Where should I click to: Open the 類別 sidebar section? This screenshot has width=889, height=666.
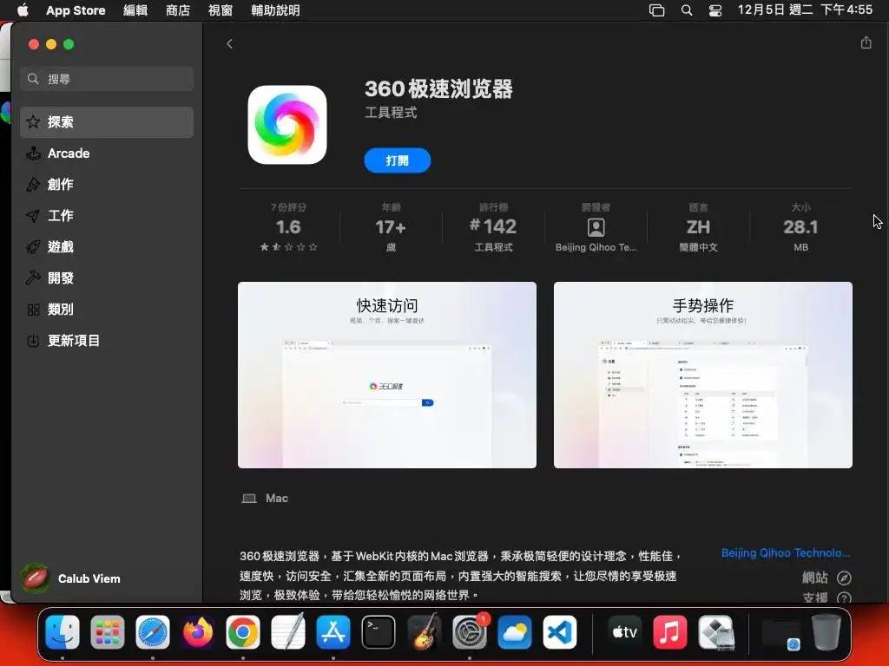click(107, 310)
